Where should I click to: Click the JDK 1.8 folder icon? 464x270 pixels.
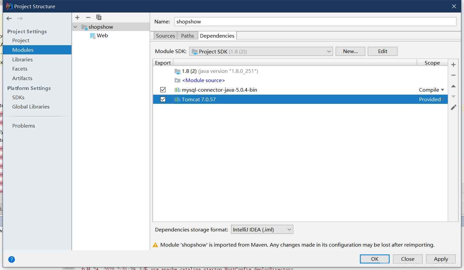pyautogui.click(x=177, y=71)
